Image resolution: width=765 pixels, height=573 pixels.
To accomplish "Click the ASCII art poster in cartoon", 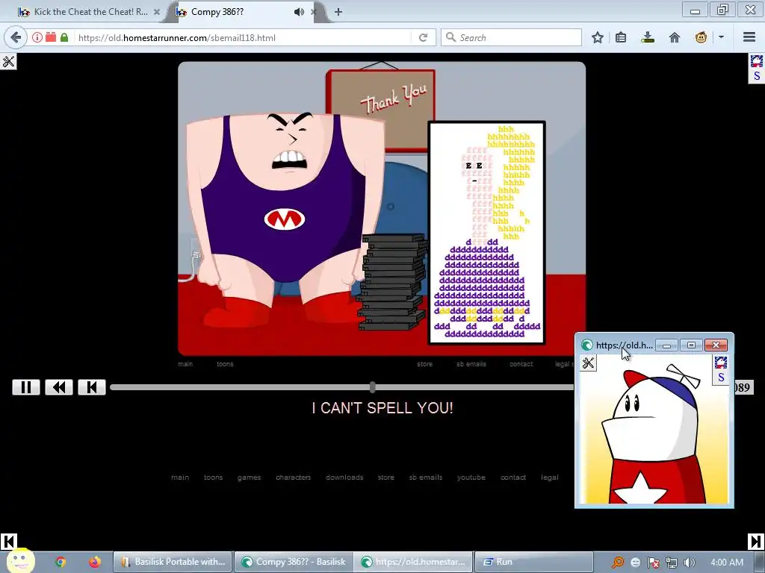I will [x=486, y=233].
